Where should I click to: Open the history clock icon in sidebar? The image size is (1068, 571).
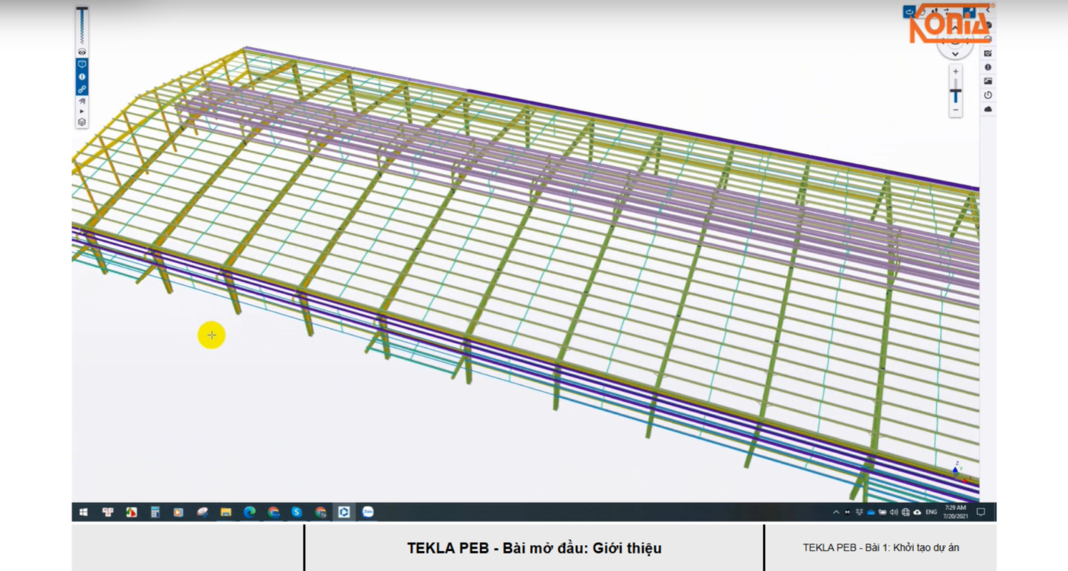[x=989, y=95]
